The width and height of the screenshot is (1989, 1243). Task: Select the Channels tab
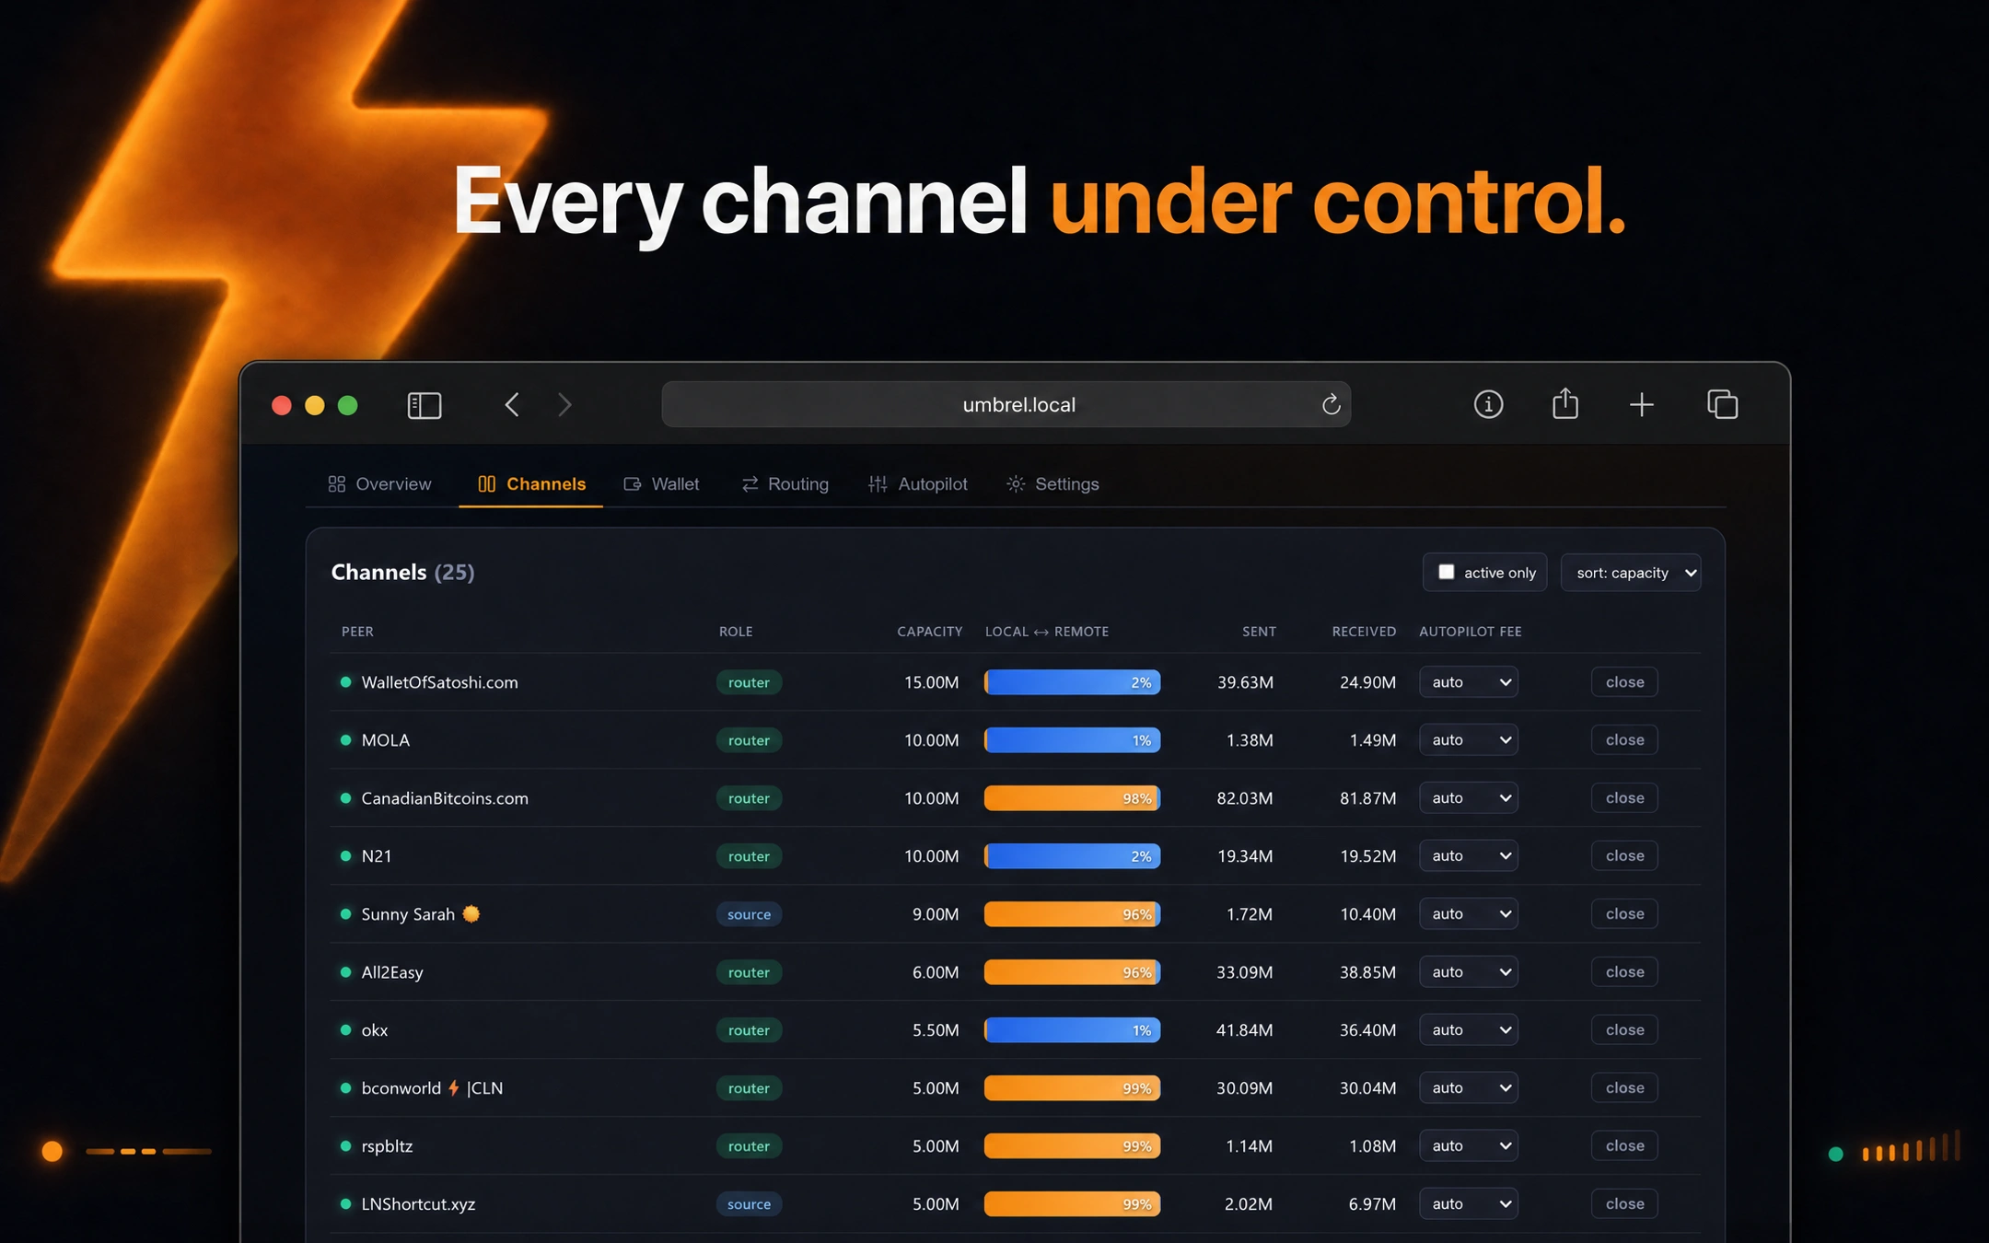click(531, 483)
